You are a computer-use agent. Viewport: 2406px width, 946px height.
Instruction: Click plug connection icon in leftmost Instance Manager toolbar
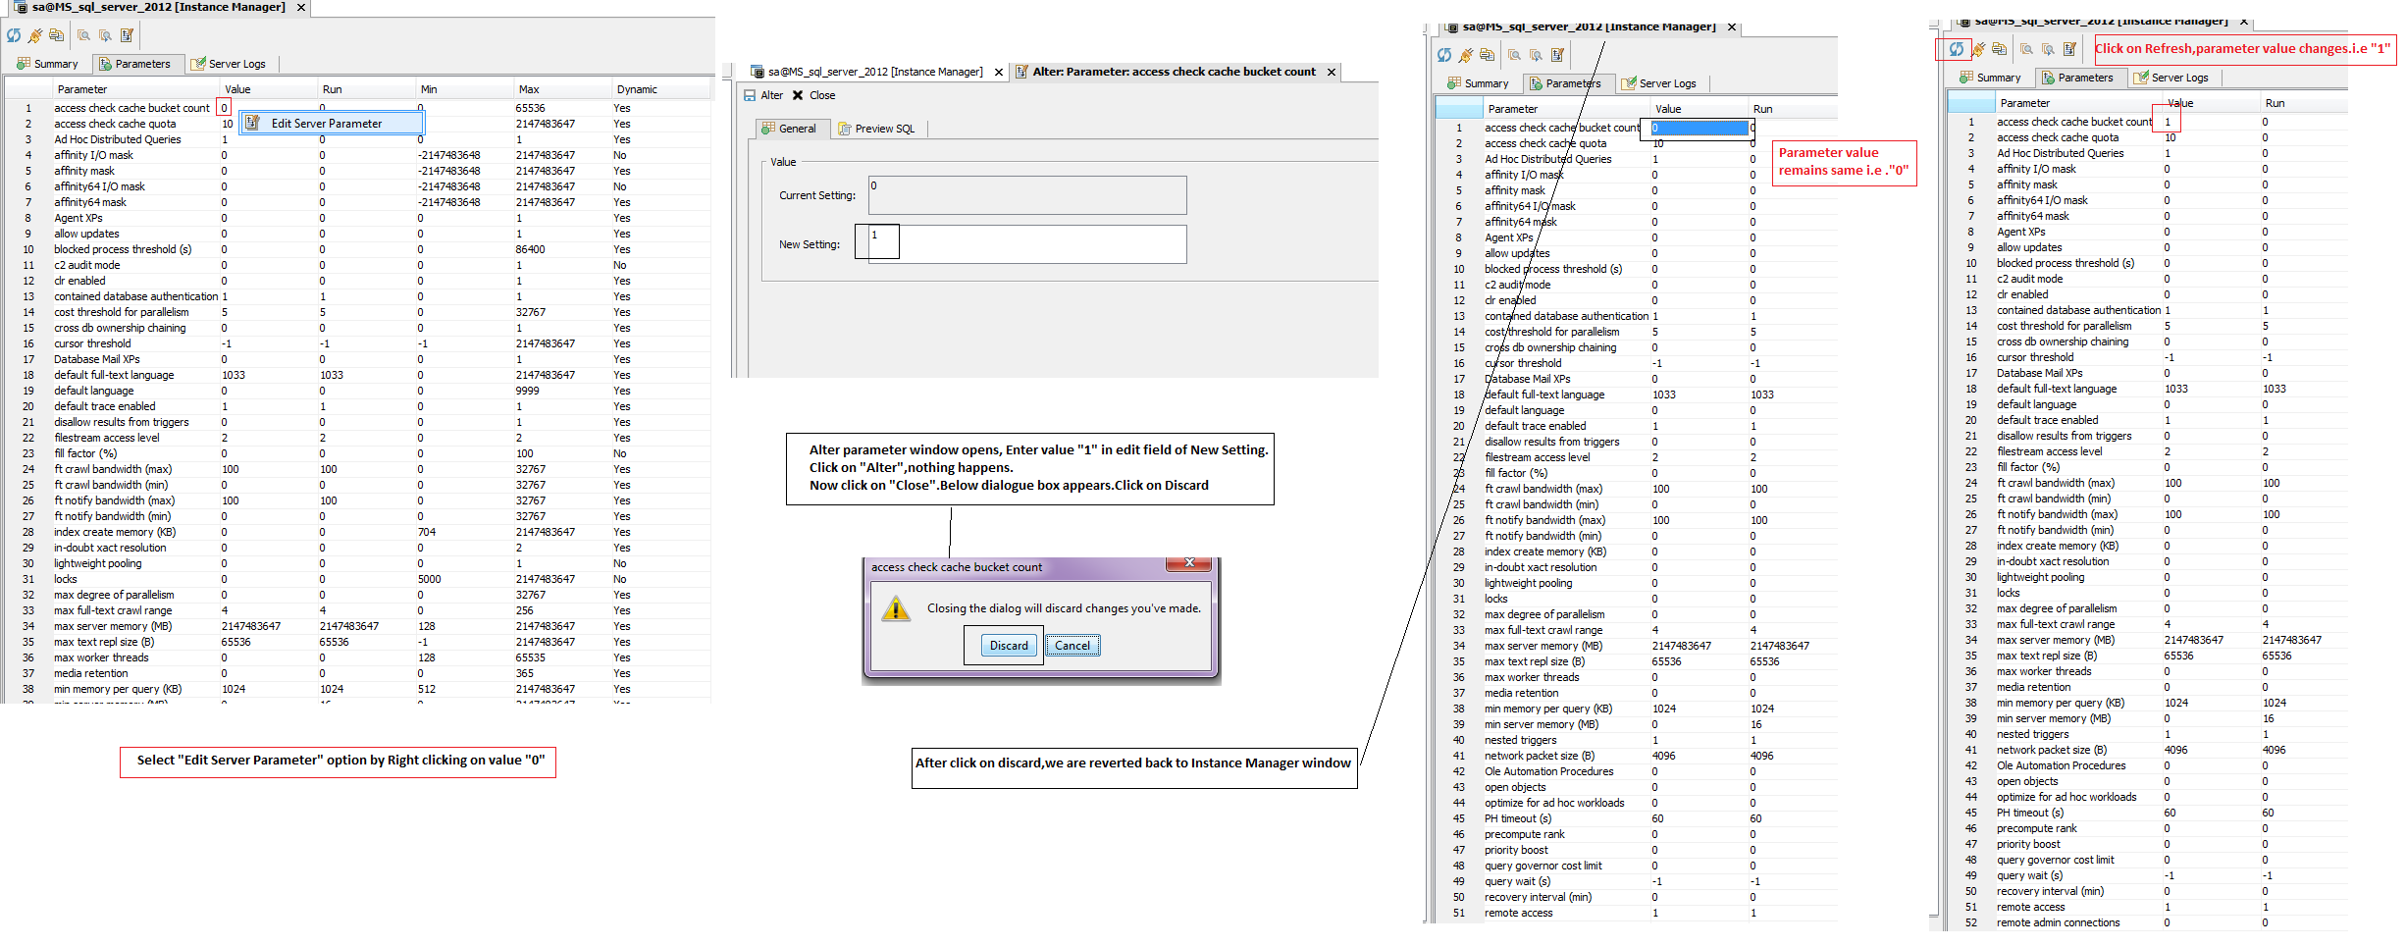click(x=35, y=35)
